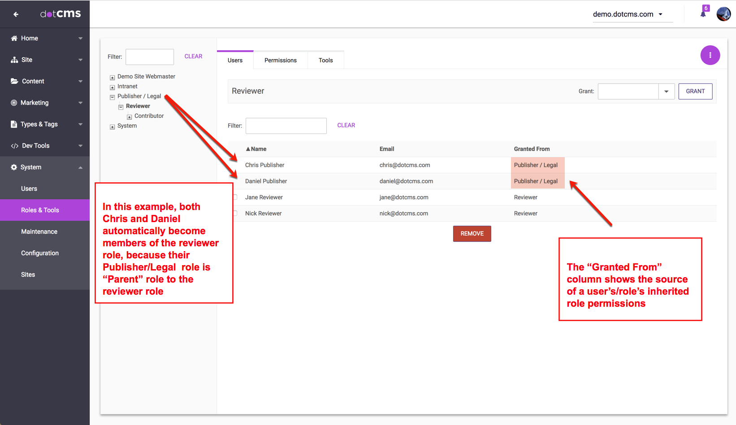
Task: Click the users list Filter text field
Action: [286, 126]
